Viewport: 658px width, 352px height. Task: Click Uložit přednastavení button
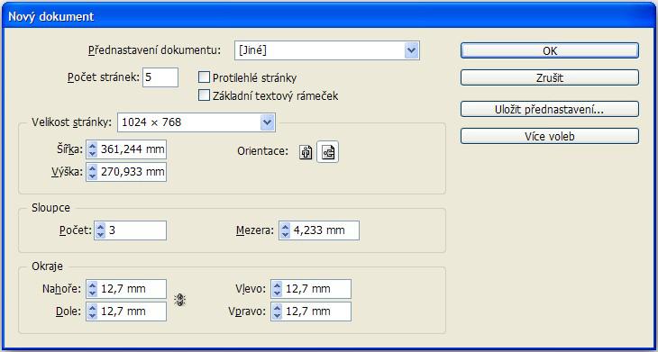[550, 109]
